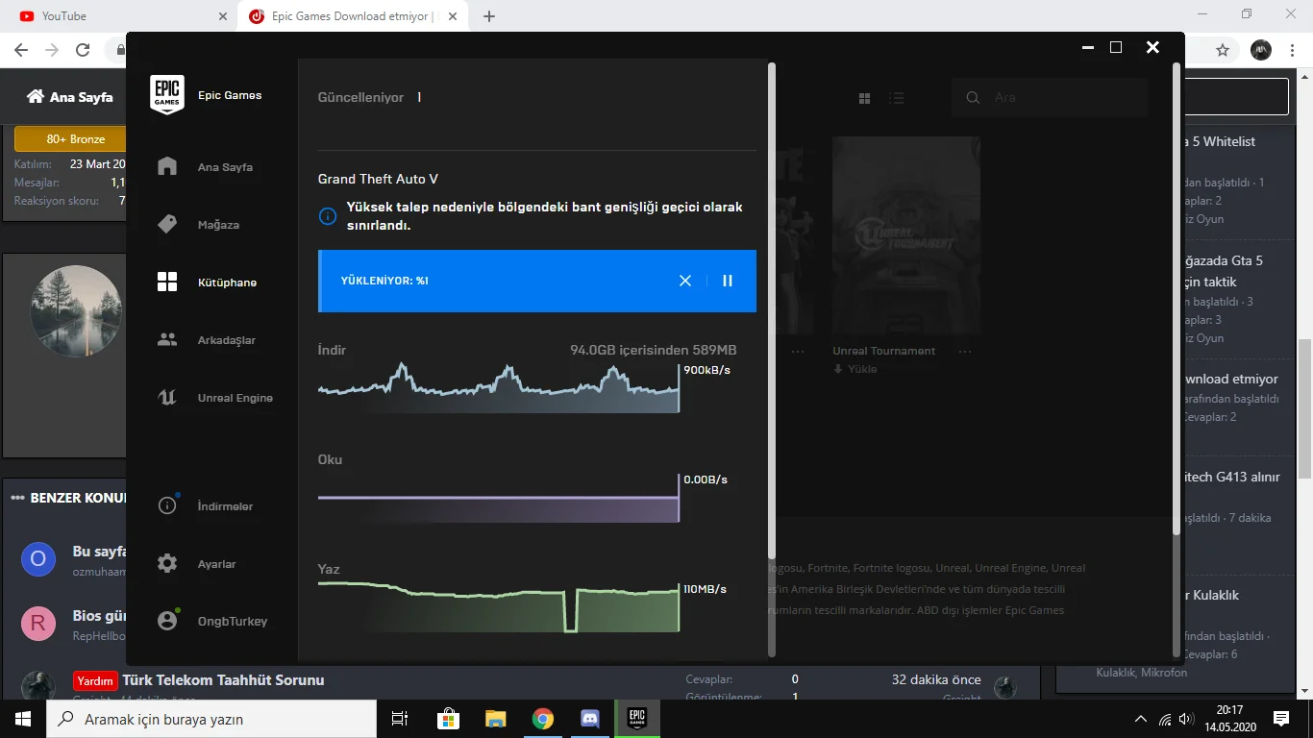Open the Mağaza label in the sidebar
Viewport: 1313px width, 738px height.
click(218, 225)
